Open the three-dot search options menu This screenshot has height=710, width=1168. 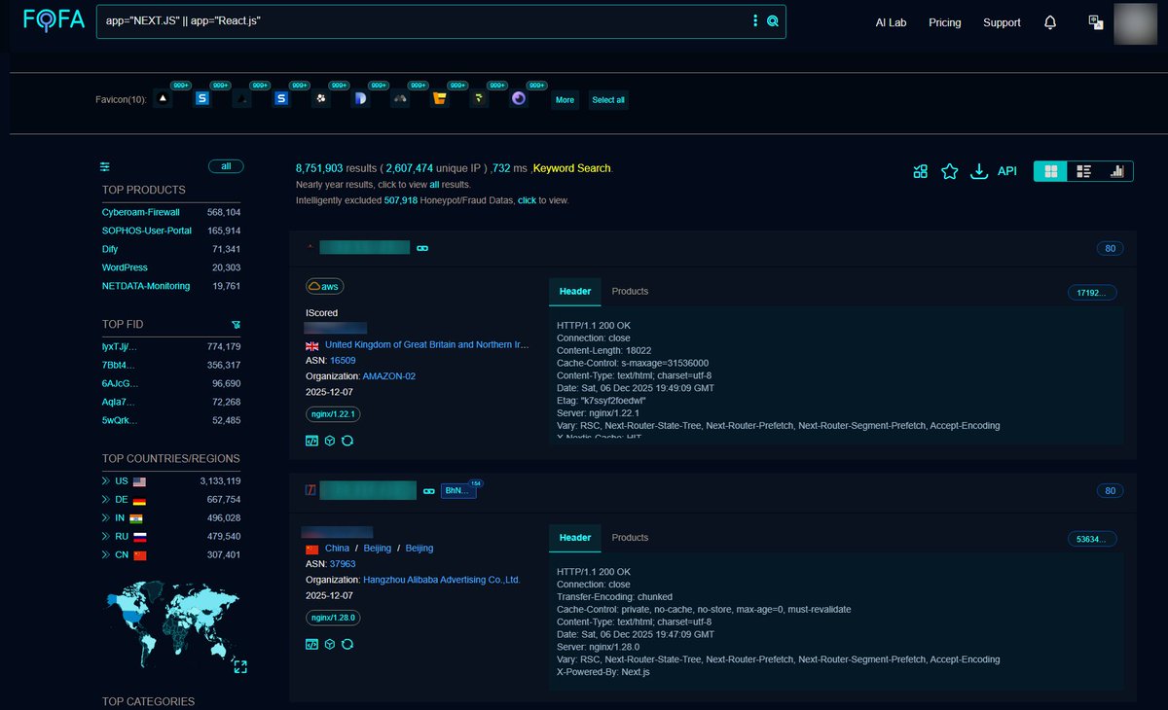click(754, 21)
